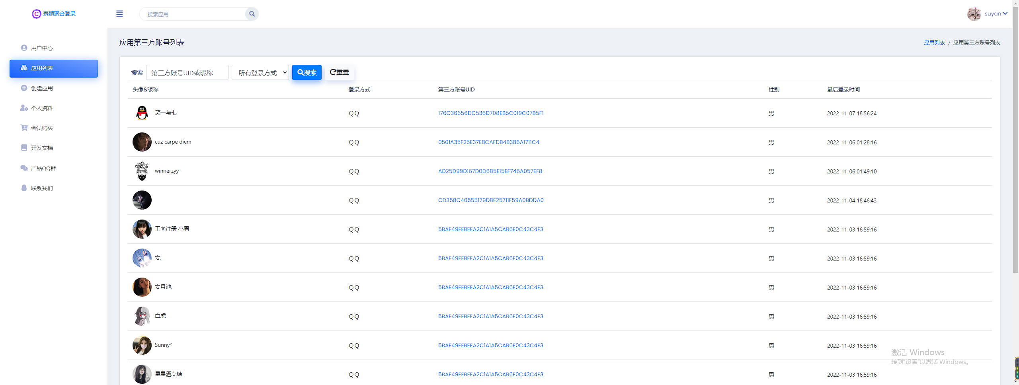Click the 重置 reset button
Image resolution: width=1019 pixels, height=385 pixels.
340,72
